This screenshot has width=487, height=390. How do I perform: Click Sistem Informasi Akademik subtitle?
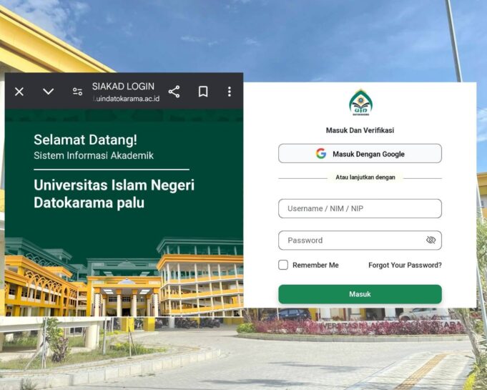[94, 155]
